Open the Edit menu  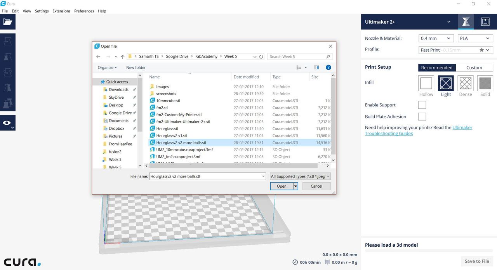(x=15, y=11)
